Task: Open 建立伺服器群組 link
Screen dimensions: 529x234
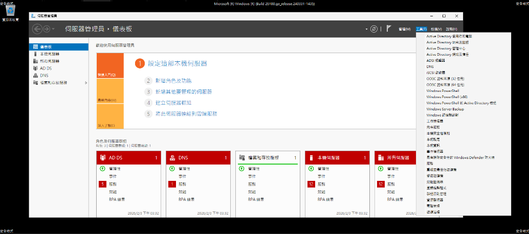Action: click(x=173, y=103)
